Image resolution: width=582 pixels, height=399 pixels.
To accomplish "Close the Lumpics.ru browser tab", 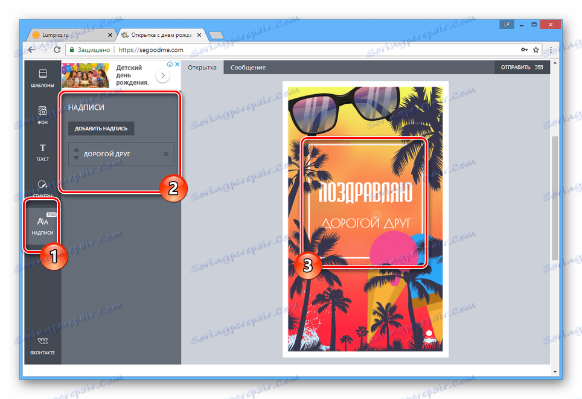I will click(x=110, y=35).
